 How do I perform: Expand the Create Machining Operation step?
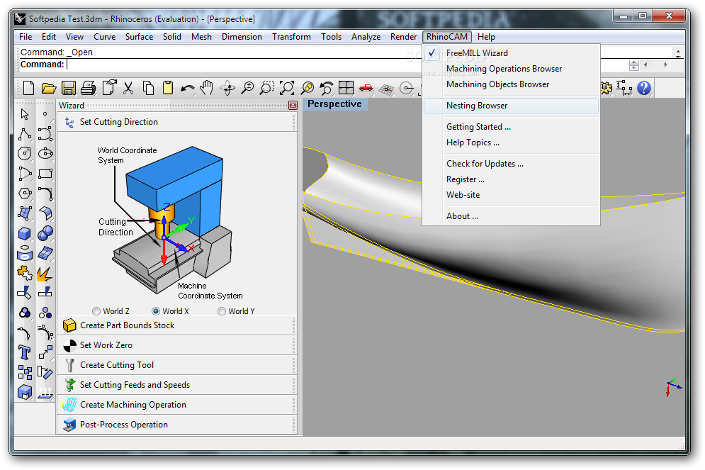coord(177,404)
